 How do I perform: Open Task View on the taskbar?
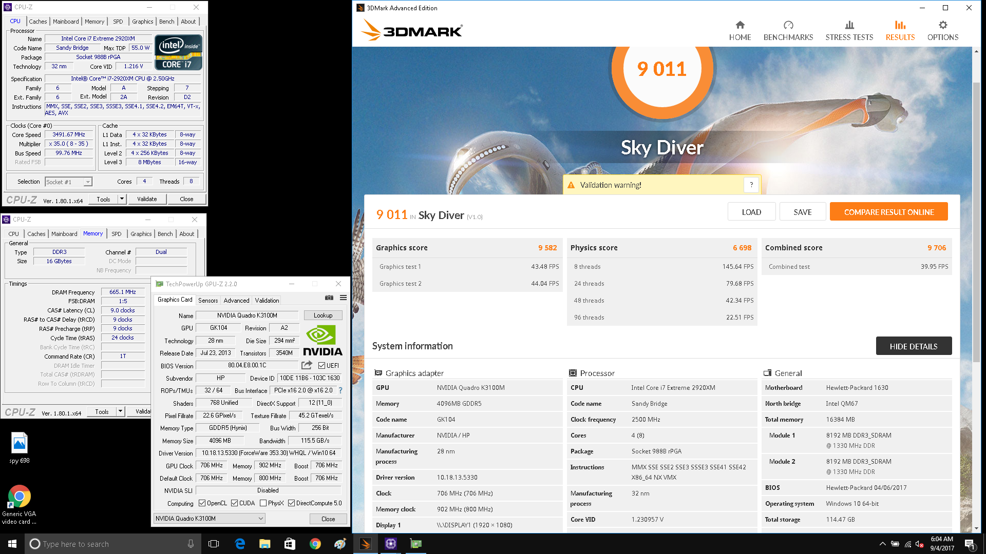click(214, 544)
